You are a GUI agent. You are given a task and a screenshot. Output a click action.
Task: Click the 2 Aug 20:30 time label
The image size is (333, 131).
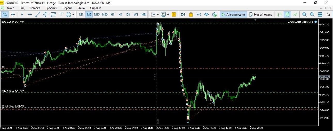click(x=257, y=128)
